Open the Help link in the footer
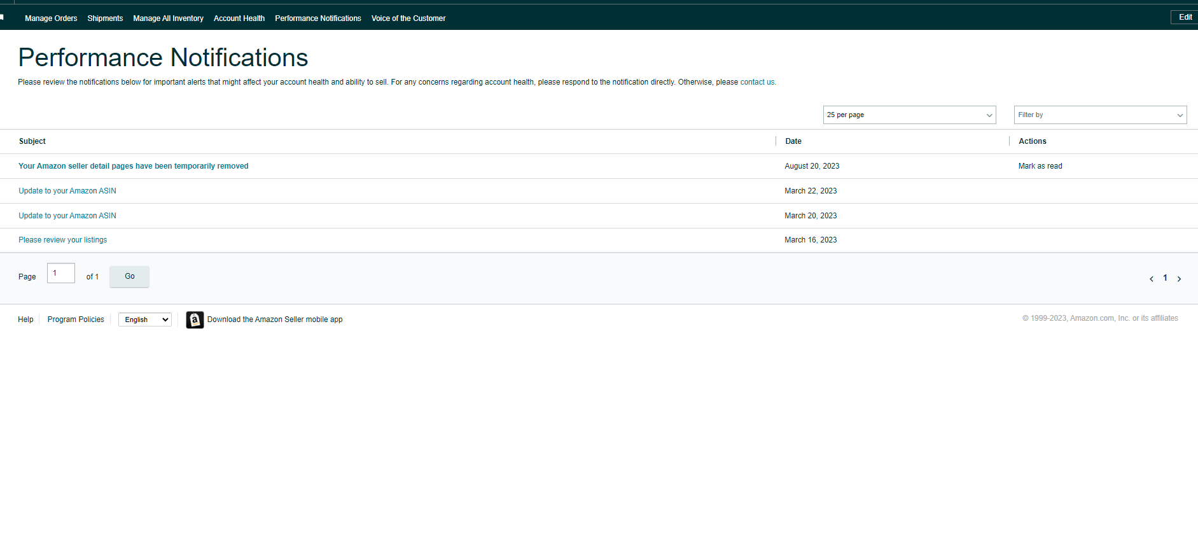This screenshot has height=541, width=1198. (x=25, y=320)
